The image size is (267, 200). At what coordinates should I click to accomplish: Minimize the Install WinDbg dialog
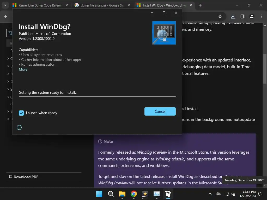(x=152, y=13)
